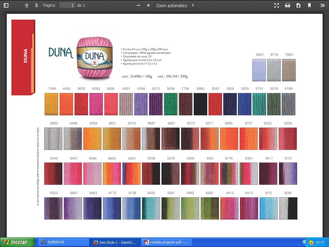Select yarn swatch 5638 green
The height and width of the screenshot is (247, 329).
click(x=171, y=104)
